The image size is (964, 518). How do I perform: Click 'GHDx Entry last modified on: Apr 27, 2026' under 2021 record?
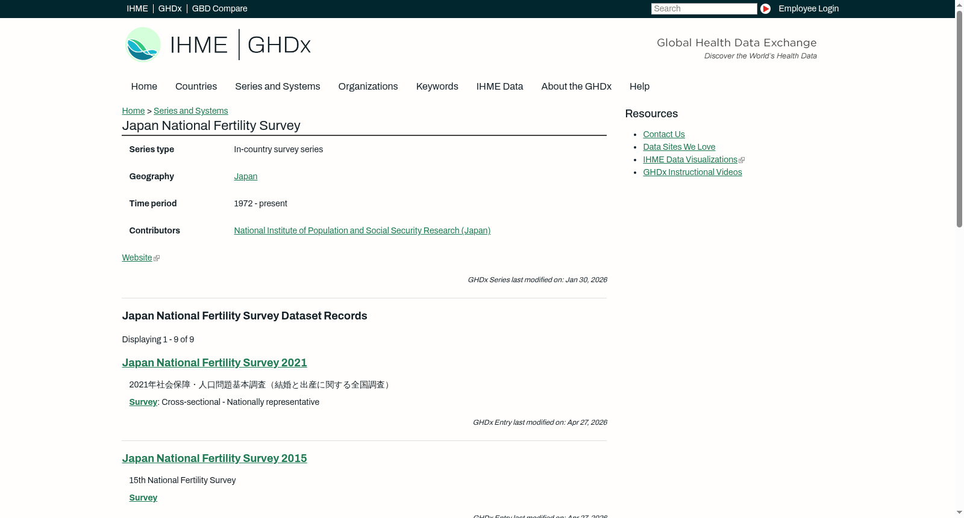point(540,422)
